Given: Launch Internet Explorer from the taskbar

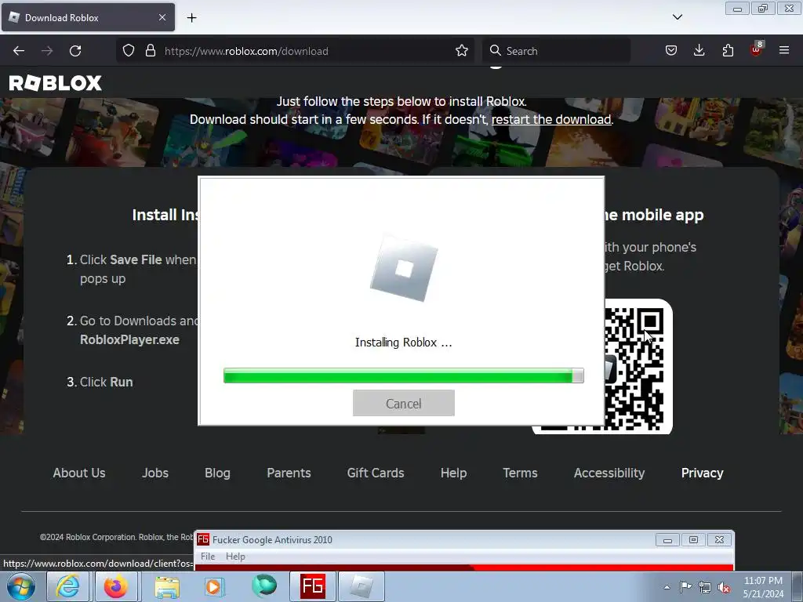Looking at the screenshot, I should (x=67, y=586).
